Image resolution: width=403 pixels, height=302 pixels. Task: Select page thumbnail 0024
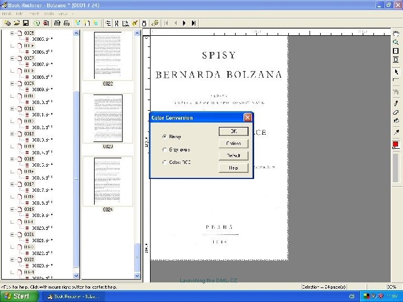107,181
